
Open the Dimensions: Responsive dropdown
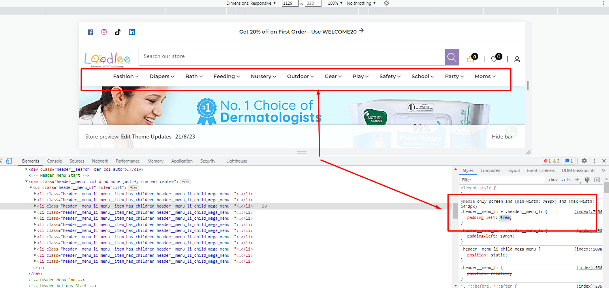[251, 3]
